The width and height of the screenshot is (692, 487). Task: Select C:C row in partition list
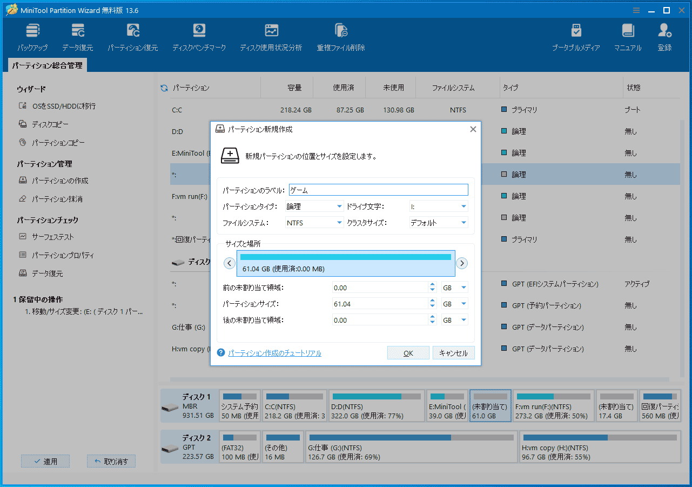click(424, 110)
